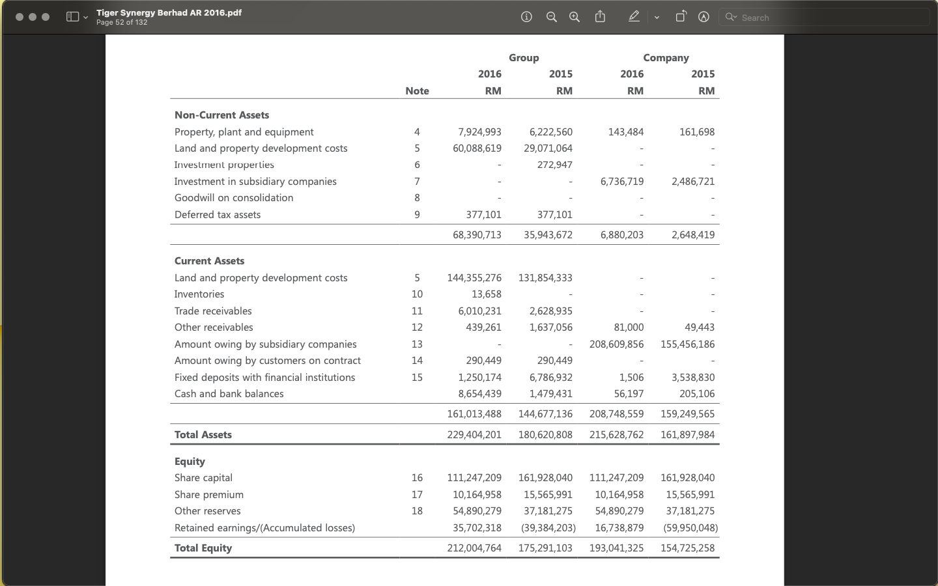
Task: Select 'Investment in subsidiary companies' label
Action: click(255, 182)
